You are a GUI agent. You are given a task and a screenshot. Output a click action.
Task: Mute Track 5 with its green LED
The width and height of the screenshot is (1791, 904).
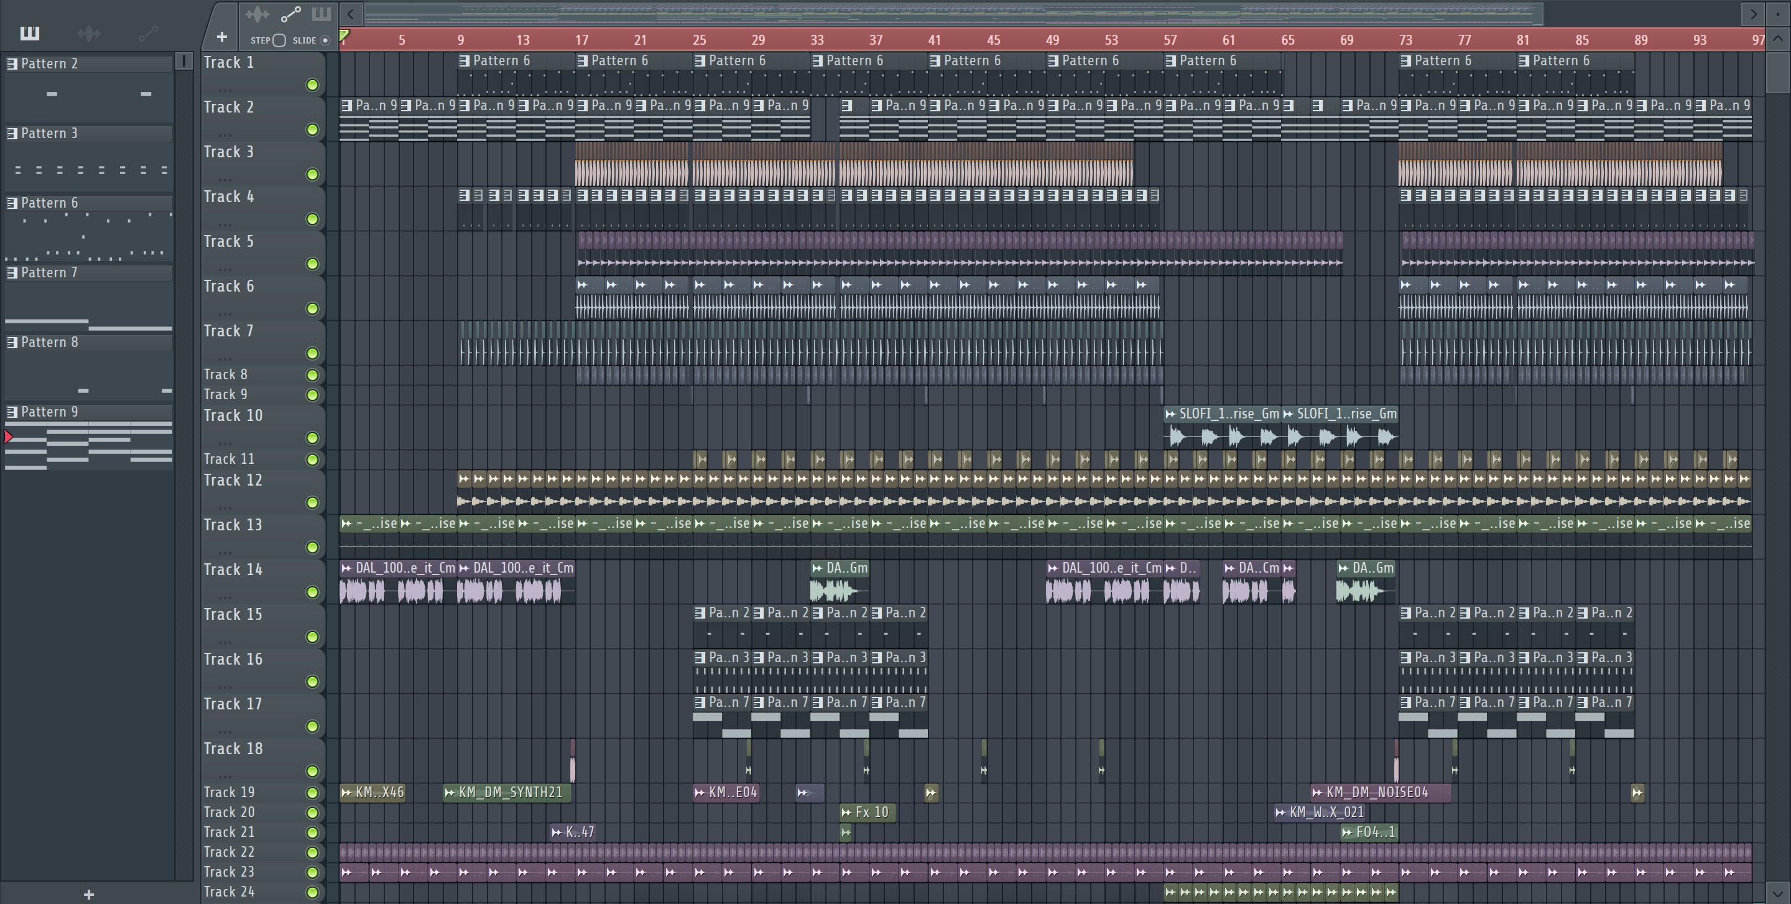point(312,264)
